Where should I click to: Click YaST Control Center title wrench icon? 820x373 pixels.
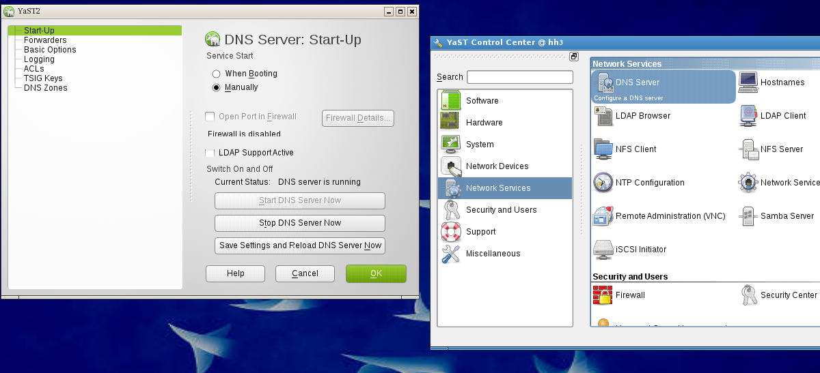point(438,42)
